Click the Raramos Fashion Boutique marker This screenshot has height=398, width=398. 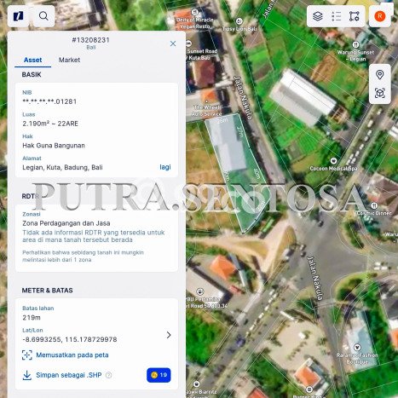point(357,347)
